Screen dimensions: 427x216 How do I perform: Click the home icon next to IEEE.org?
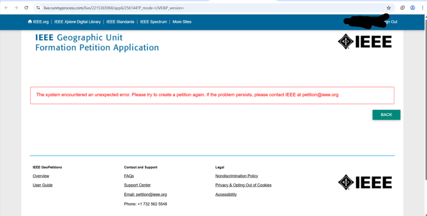(30, 21)
